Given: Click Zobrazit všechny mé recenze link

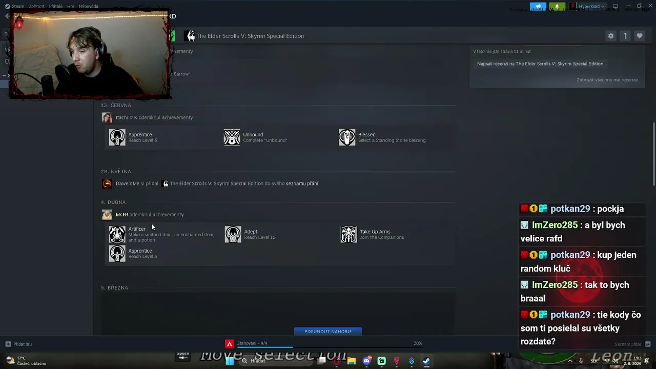Looking at the screenshot, I should point(607,80).
